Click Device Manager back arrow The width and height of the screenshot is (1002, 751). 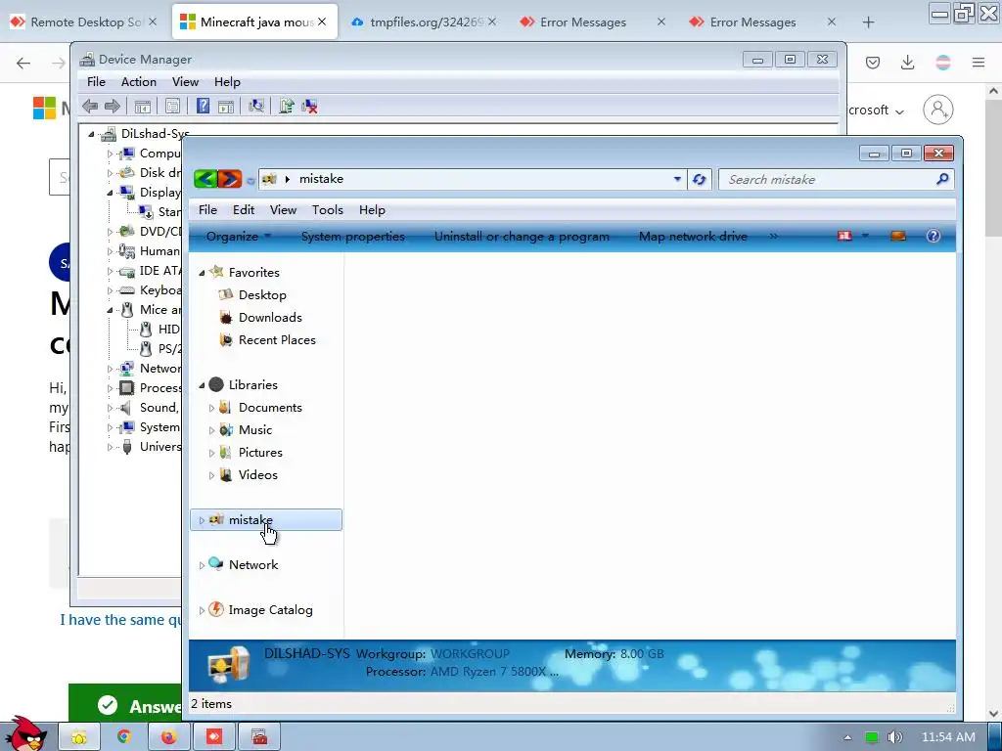[x=90, y=106]
